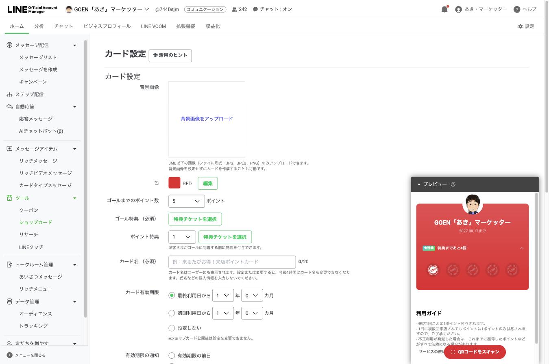Select 有効期限の前日 notification option

172,355
